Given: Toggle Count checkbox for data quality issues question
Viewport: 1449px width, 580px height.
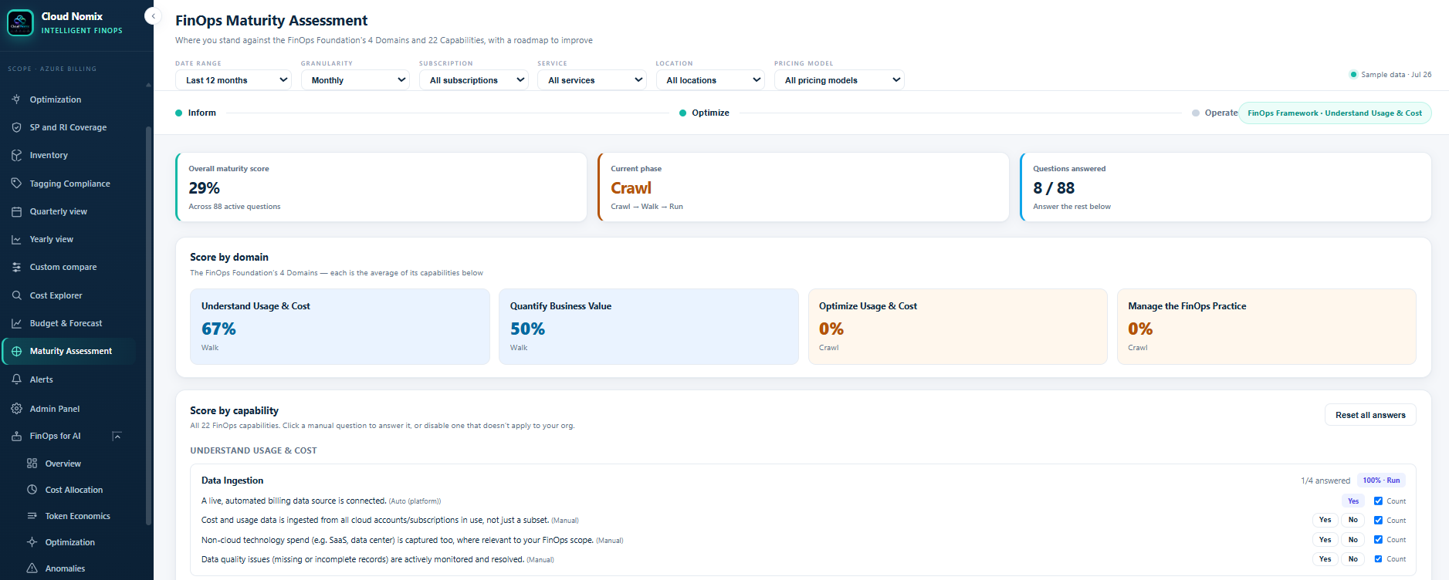Looking at the screenshot, I should 1378,559.
